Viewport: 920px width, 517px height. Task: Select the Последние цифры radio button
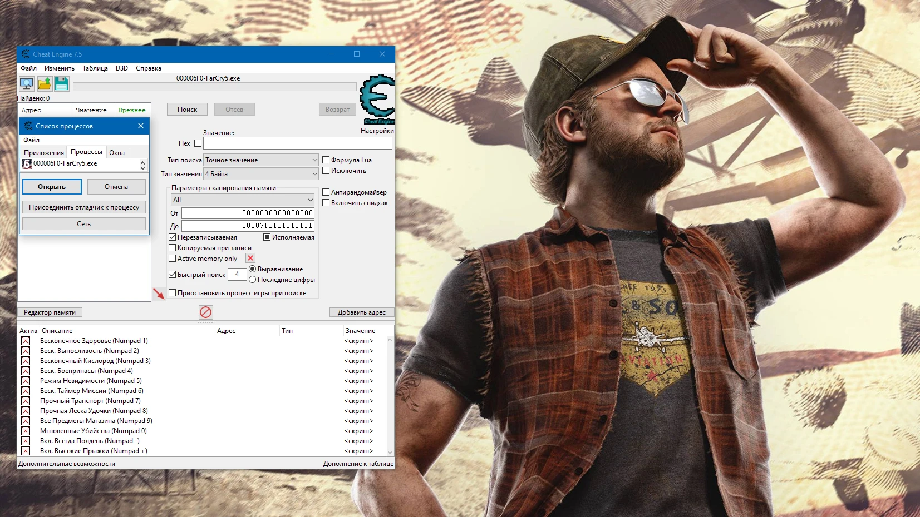click(x=252, y=280)
